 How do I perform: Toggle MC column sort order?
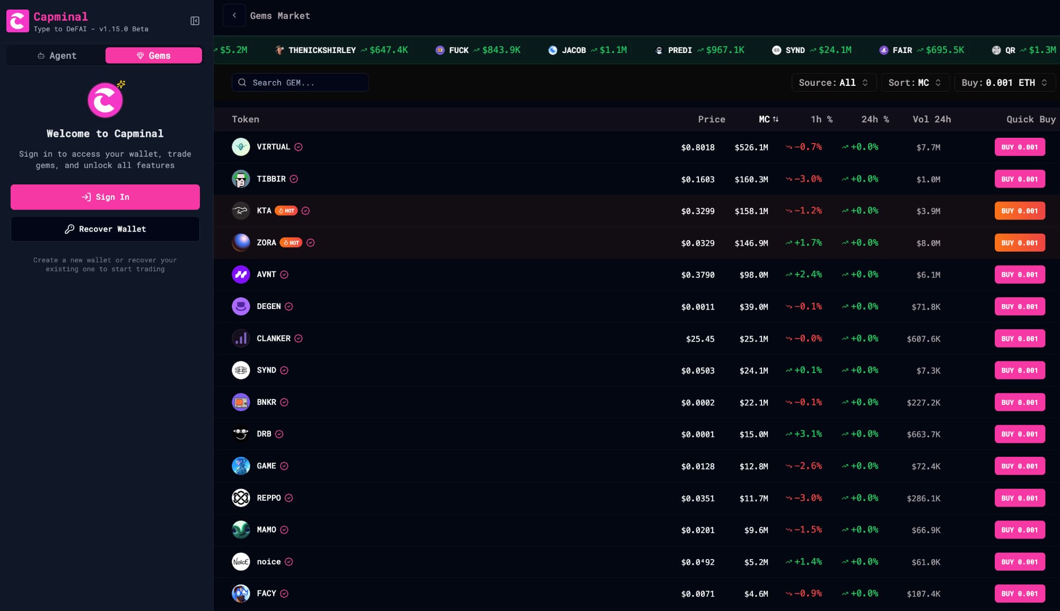click(768, 119)
